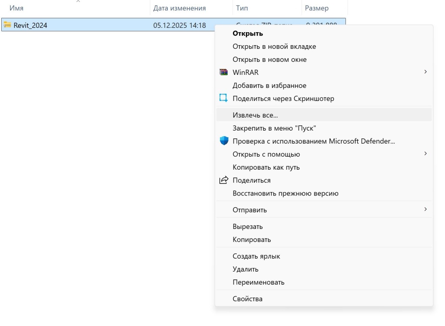Click the Revit_2024 zip folder icon
The image size is (445, 326).
pos(7,25)
